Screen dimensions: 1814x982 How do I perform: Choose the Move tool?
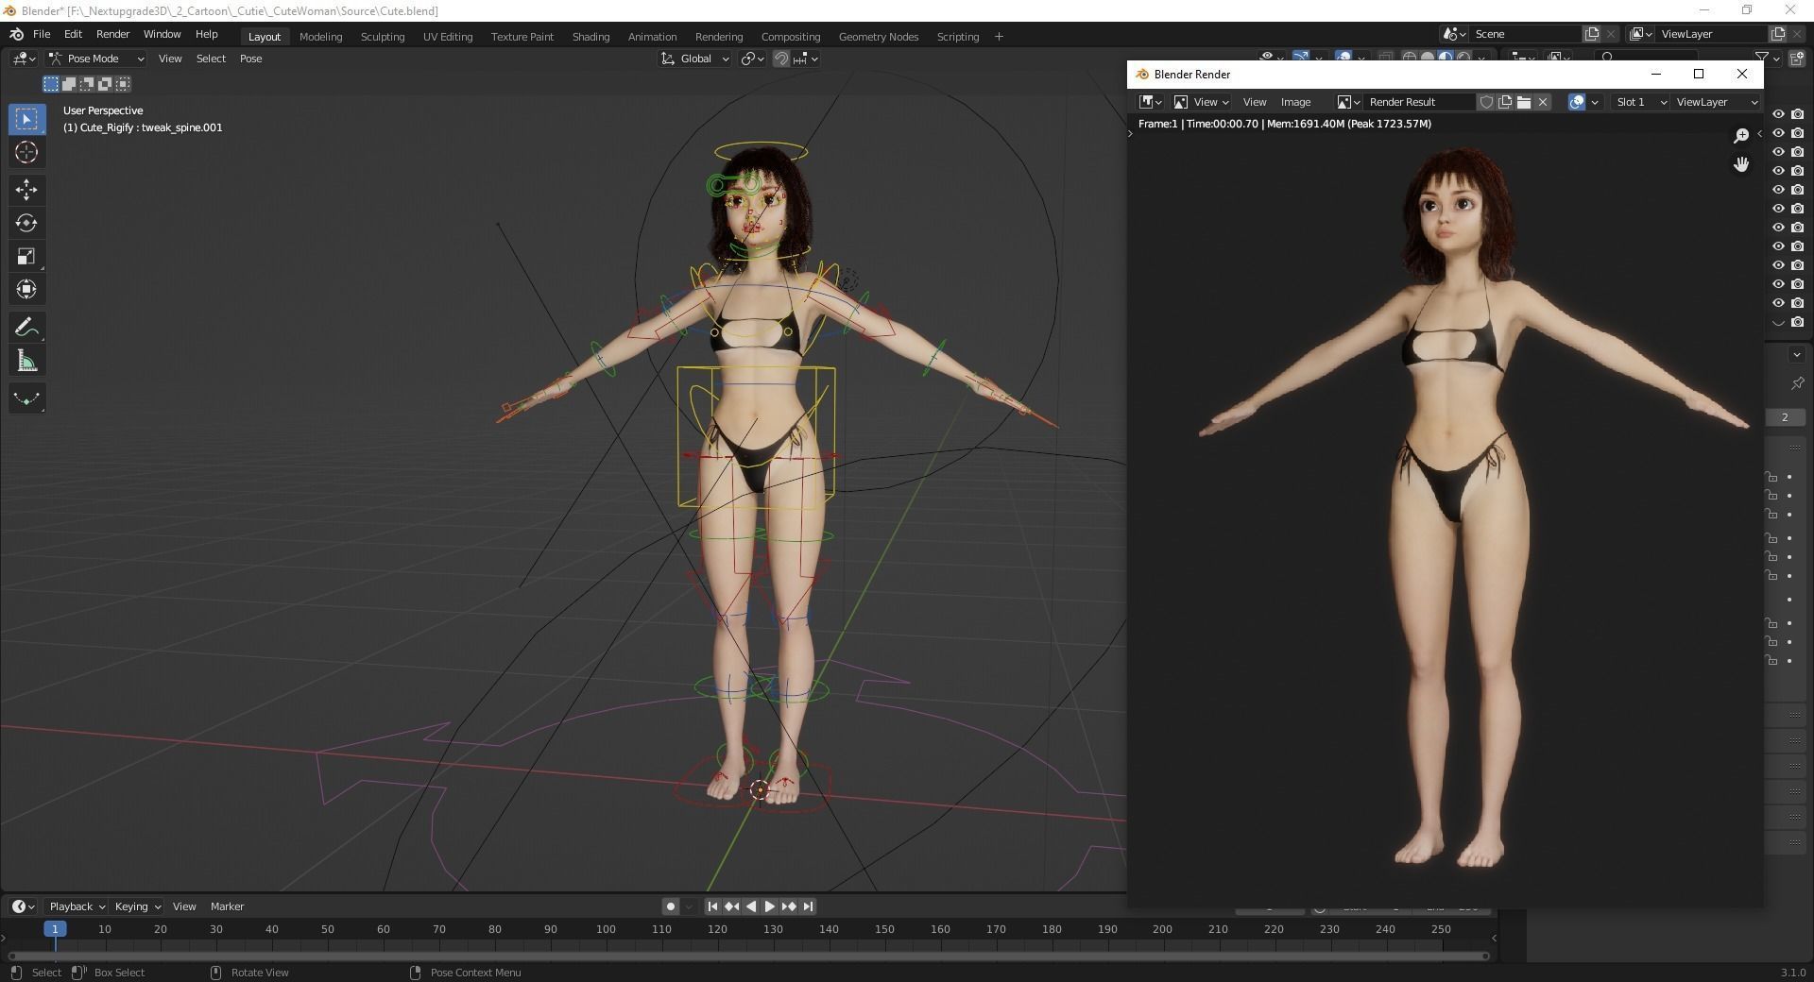26,190
